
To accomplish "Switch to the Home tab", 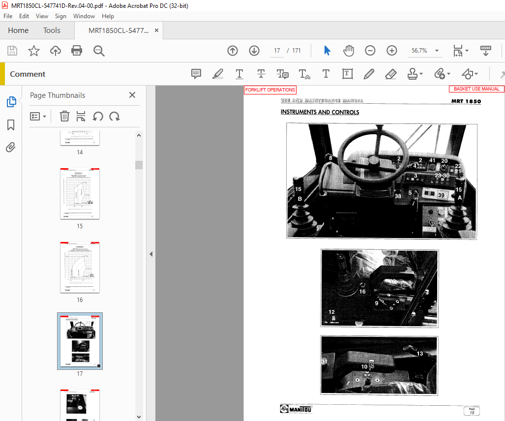I will click(x=18, y=30).
